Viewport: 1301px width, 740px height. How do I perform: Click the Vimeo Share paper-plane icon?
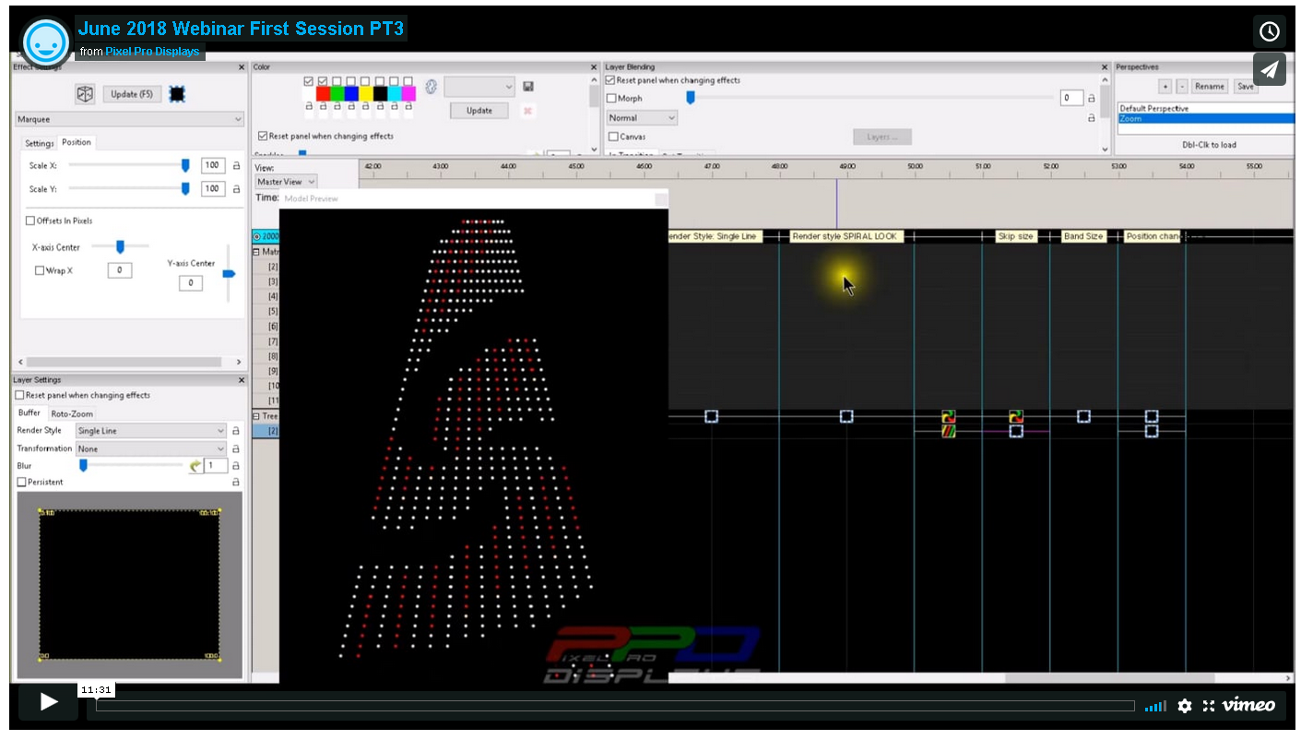point(1270,69)
